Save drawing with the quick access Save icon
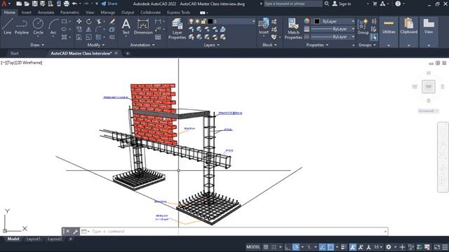Image resolution: width=449 pixels, height=252 pixels. click(34, 3)
